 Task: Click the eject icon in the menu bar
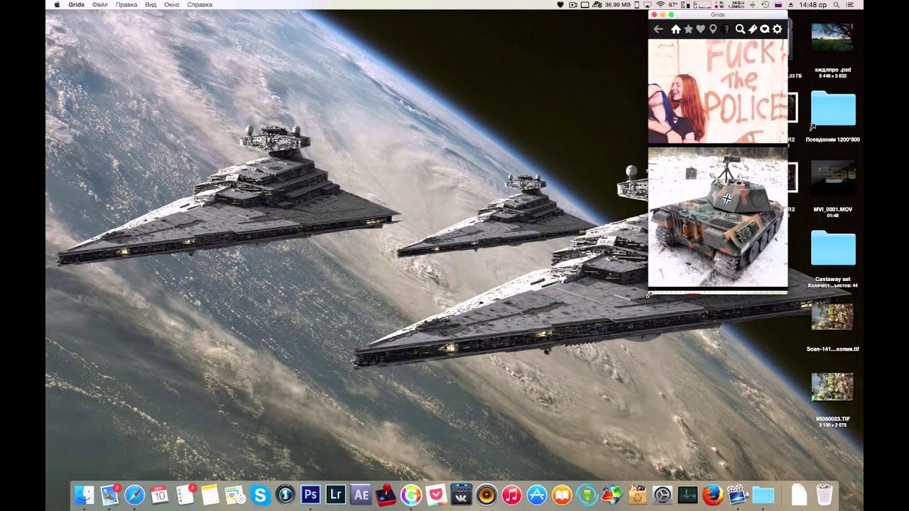pos(791,4)
